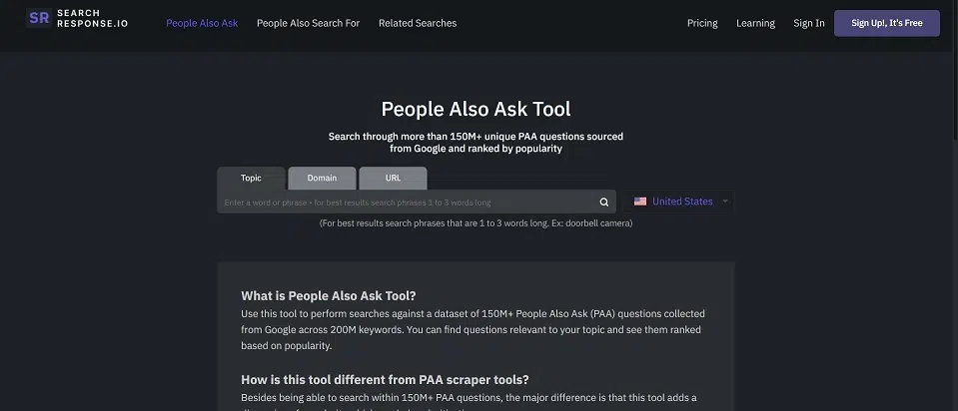958x411 pixels.
Task: Open People Also Ask in navigation
Action: [202, 23]
